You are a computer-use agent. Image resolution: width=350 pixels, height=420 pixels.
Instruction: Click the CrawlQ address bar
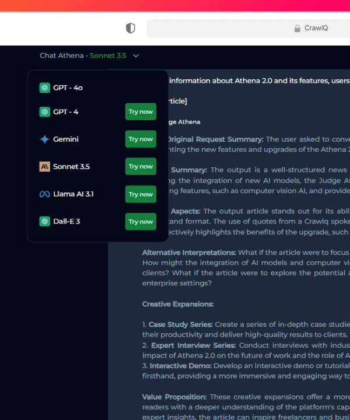(249, 28)
